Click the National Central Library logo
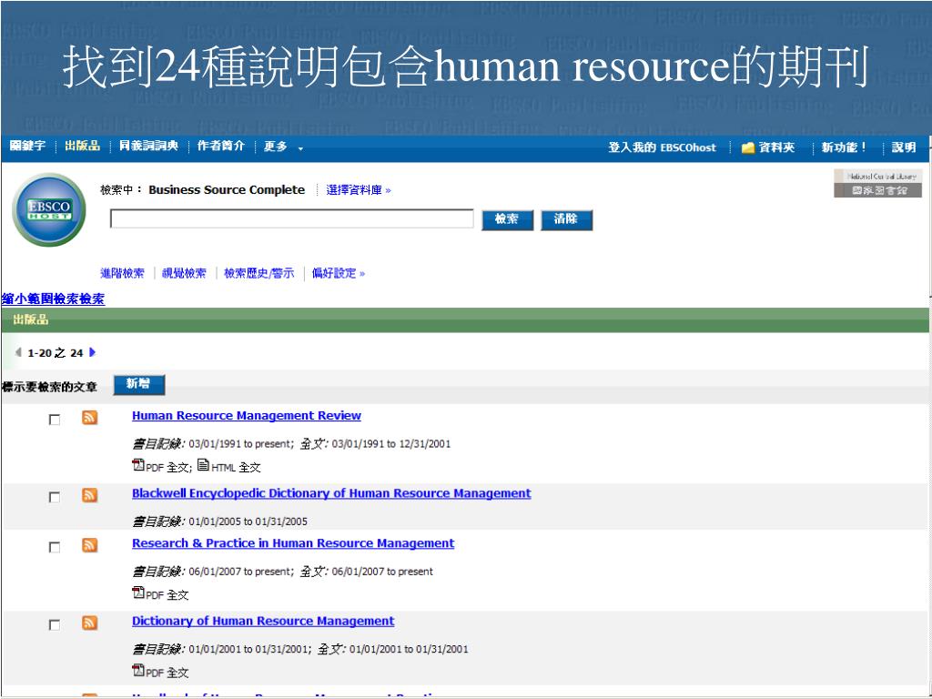The width and height of the screenshot is (932, 699). pyautogui.click(x=877, y=183)
